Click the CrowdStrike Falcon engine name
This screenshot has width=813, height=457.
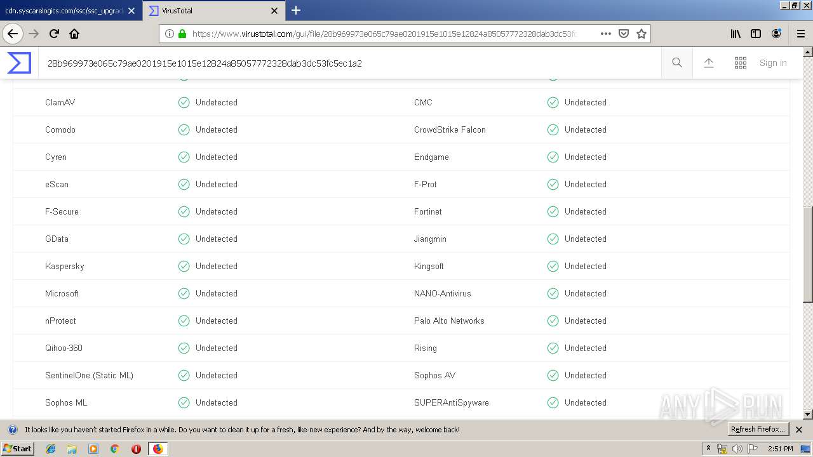450,129
